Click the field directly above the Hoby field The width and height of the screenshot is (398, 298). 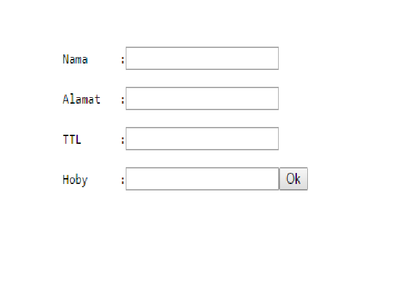pyautogui.click(x=202, y=139)
